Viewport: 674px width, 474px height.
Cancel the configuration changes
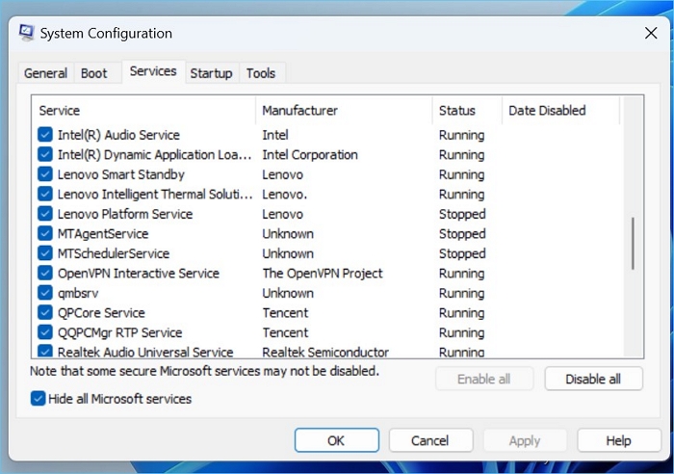click(429, 440)
